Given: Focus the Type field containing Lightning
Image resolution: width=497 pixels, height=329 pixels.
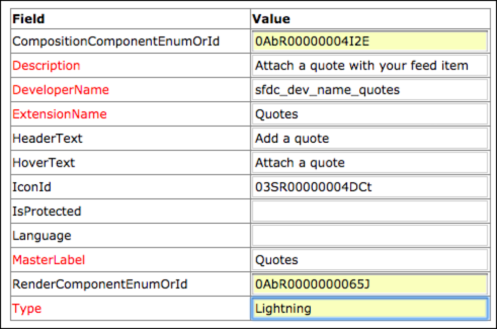Looking at the screenshot, I should click(369, 308).
